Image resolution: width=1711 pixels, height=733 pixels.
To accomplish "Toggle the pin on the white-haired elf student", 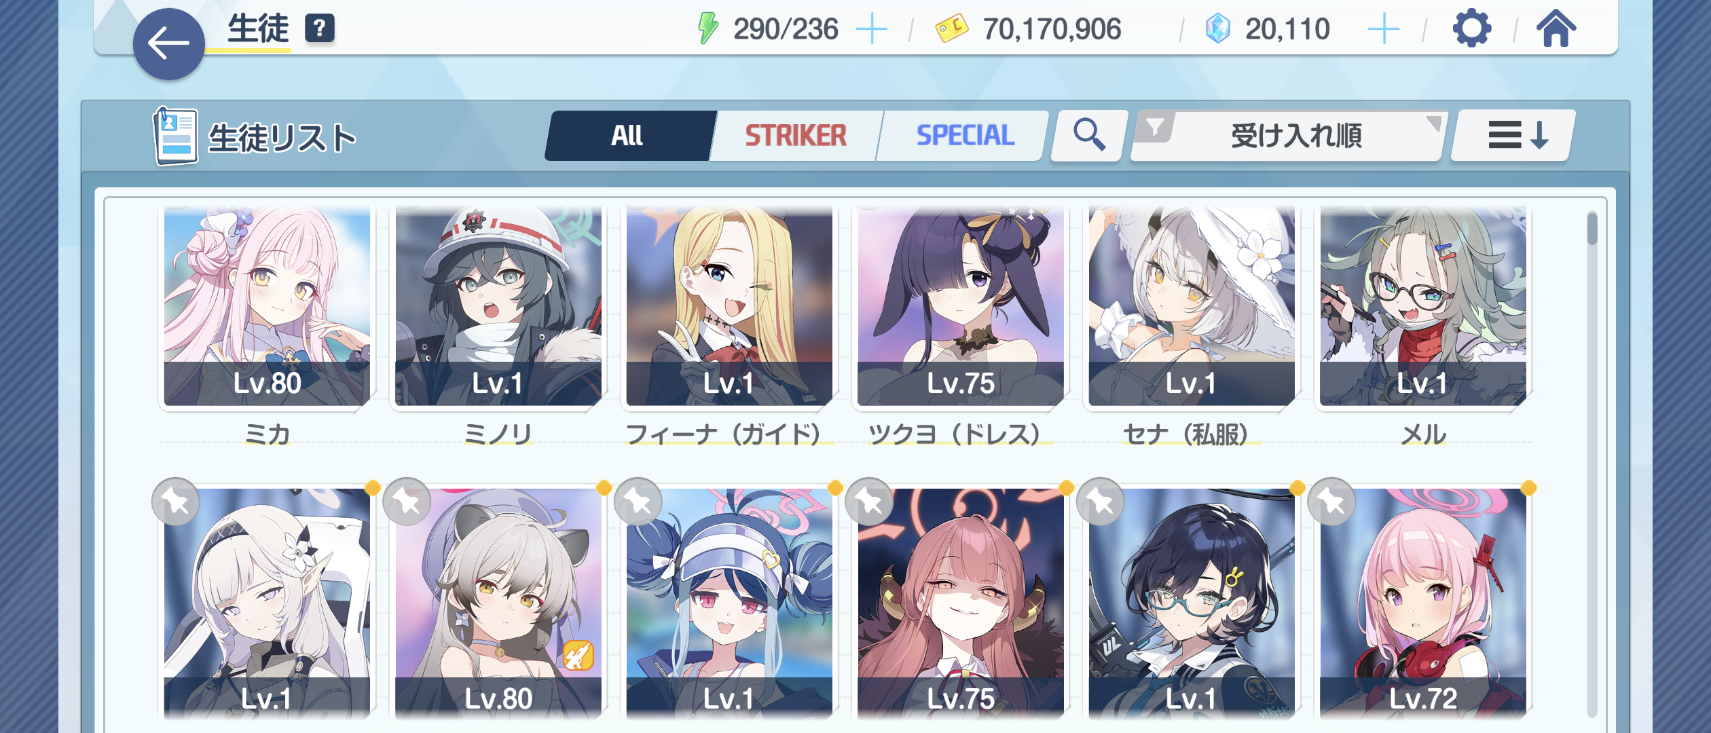I will pyautogui.click(x=176, y=502).
